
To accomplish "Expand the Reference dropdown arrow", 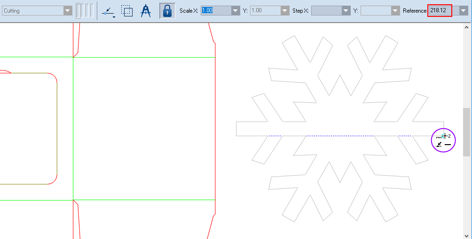I will pos(463,10).
